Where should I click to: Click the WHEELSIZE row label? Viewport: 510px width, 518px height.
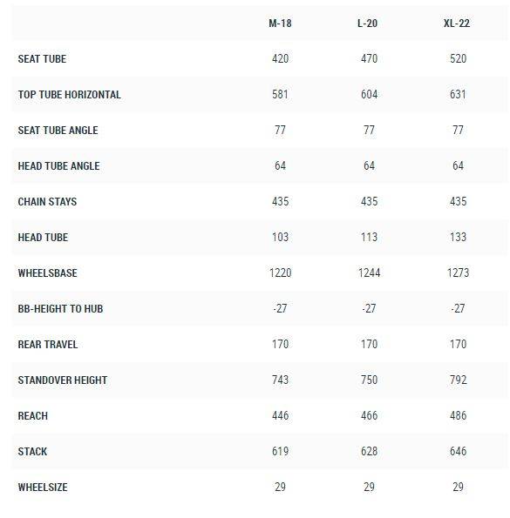[x=43, y=487]
